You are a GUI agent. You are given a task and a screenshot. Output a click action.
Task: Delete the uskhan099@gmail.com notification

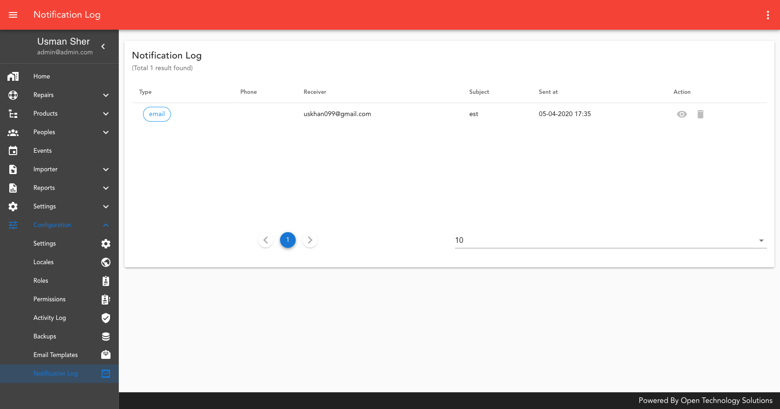(x=701, y=114)
